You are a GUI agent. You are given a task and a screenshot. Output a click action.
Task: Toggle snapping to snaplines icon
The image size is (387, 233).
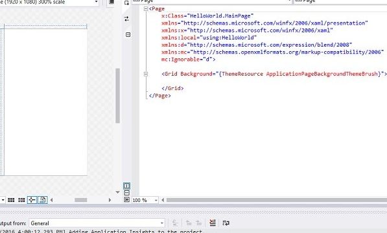pyautogui.click(x=32, y=200)
